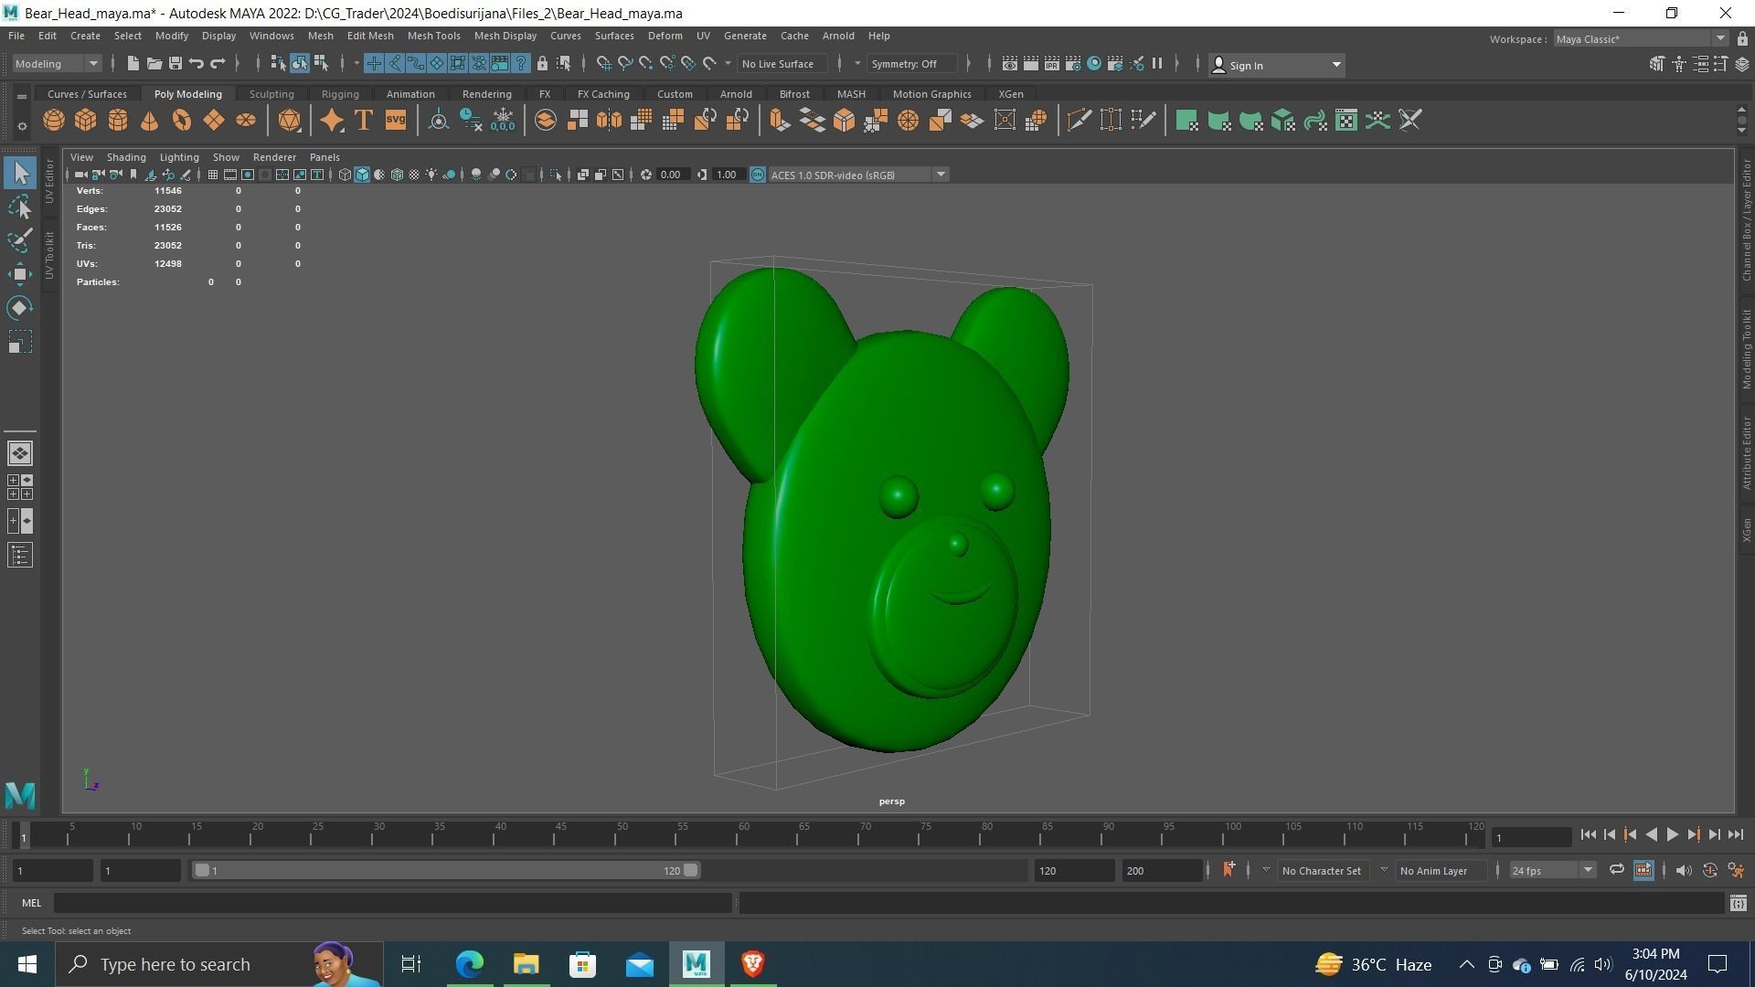
Task: Open the No Live Surface field
Action: coord(782,63)
